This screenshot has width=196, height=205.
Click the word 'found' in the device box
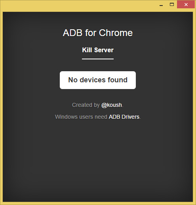pyautogui.click(x=118, y=80)
